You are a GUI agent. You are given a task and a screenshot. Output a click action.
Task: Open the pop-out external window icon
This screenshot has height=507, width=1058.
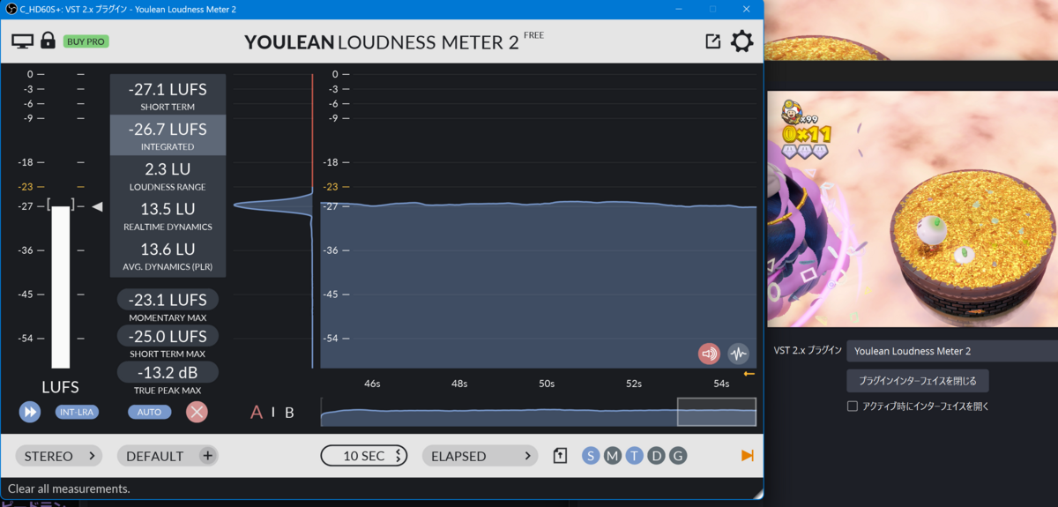713,41
